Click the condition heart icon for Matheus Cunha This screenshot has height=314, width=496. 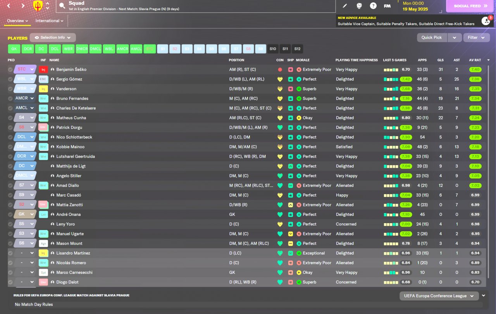point(280,118)
